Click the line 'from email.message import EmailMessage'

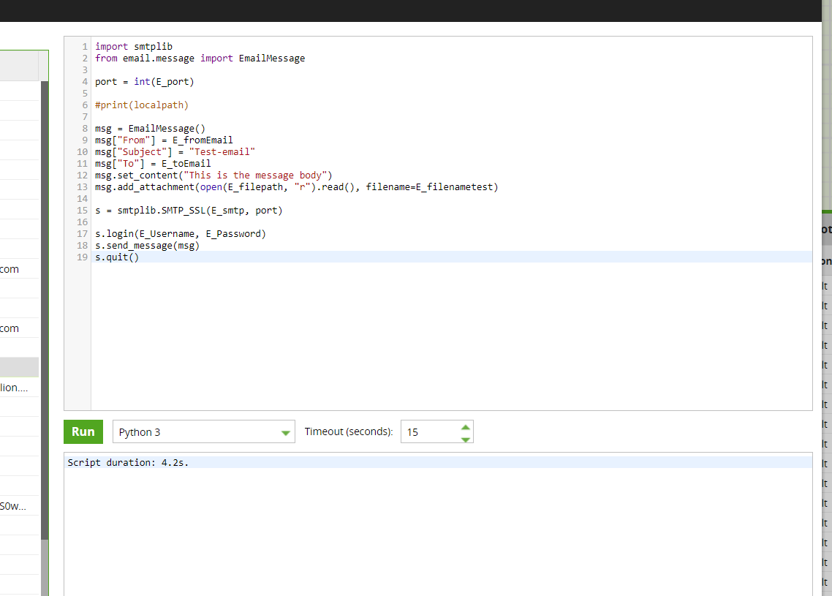click(x=200, y=59)
